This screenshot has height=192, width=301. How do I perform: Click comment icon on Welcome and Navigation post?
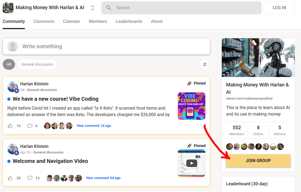click(30, 178)
